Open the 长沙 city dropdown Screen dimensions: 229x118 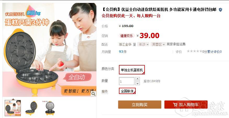(143, 44)
